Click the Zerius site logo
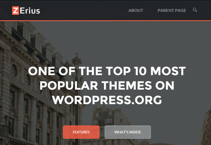The image size is (211, 145). 26,11
